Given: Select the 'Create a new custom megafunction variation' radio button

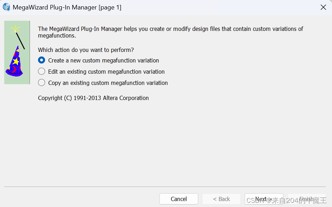Looking at the screenshot, I should tap(42, 60).
